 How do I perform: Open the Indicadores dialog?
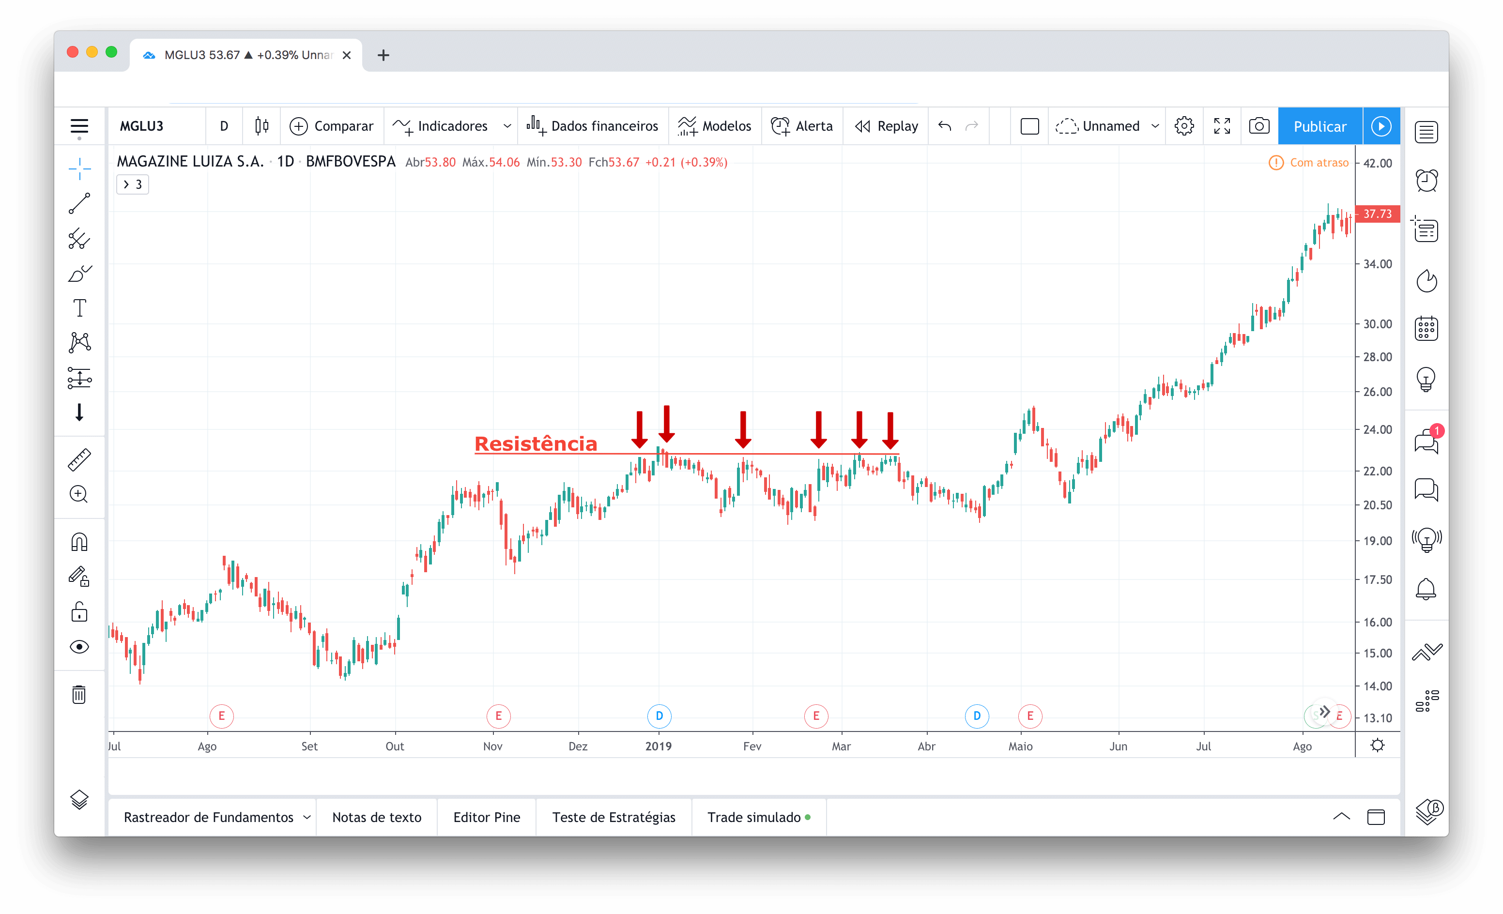tap(441, 126)
